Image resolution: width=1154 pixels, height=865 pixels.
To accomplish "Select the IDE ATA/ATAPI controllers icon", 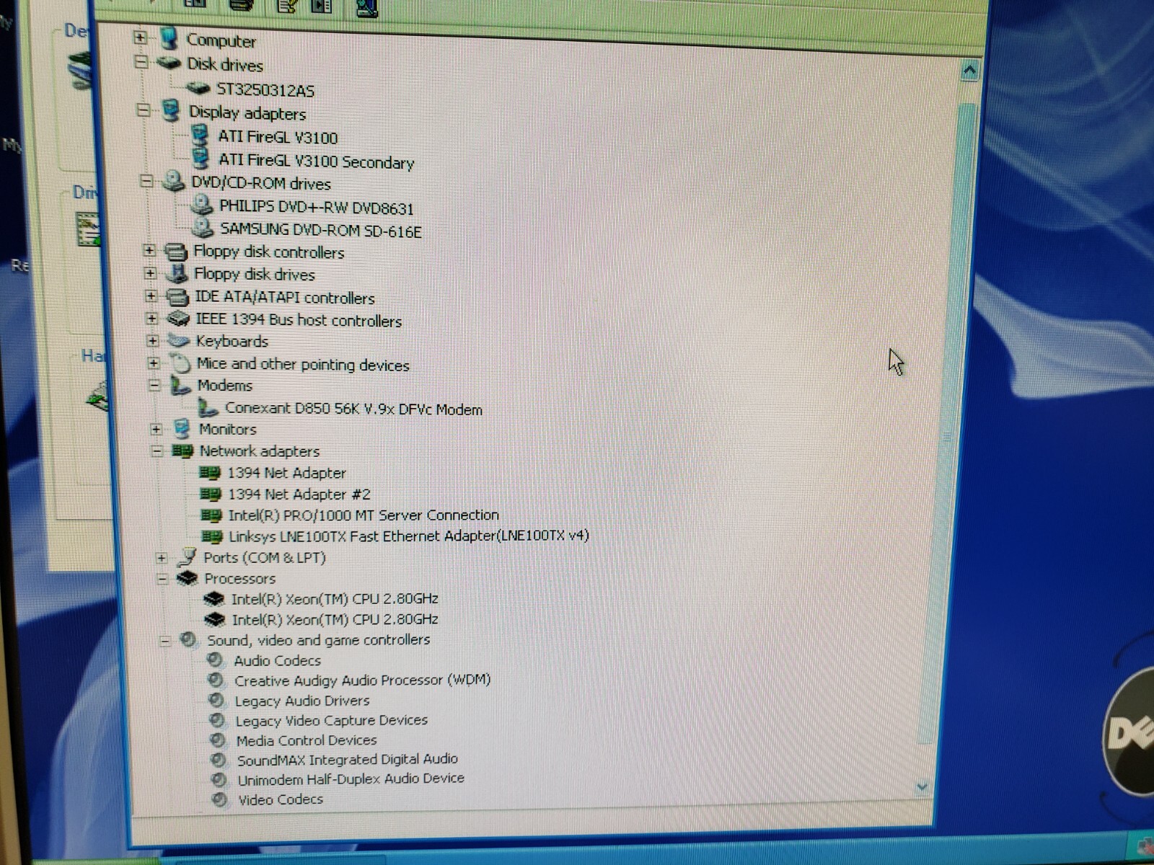I will pos(177,296).
